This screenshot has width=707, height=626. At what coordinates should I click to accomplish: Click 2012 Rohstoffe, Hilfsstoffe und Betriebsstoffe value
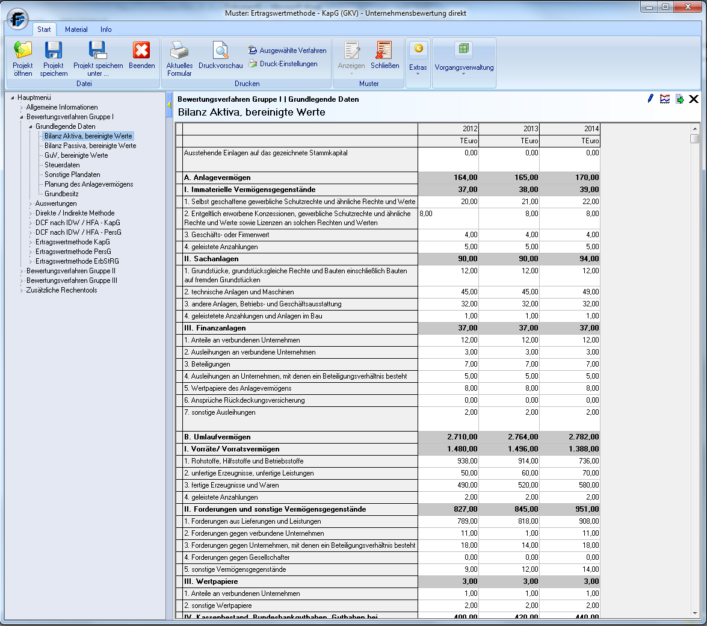448,462
